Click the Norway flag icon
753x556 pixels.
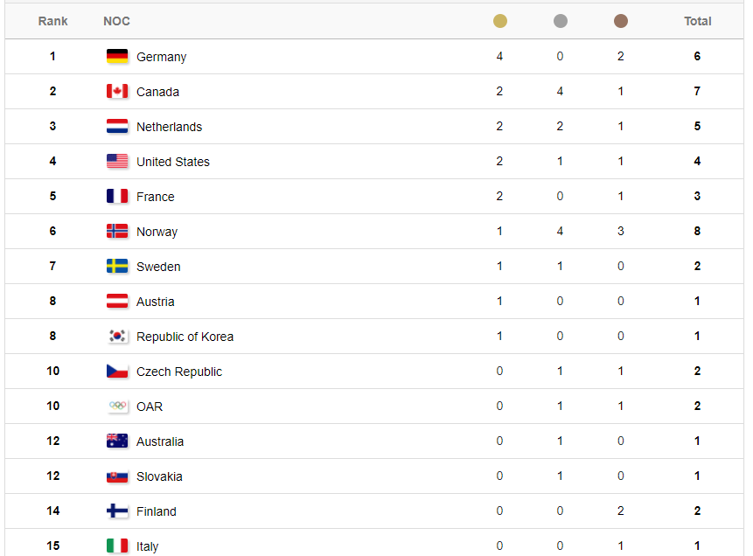pos(117,232)
